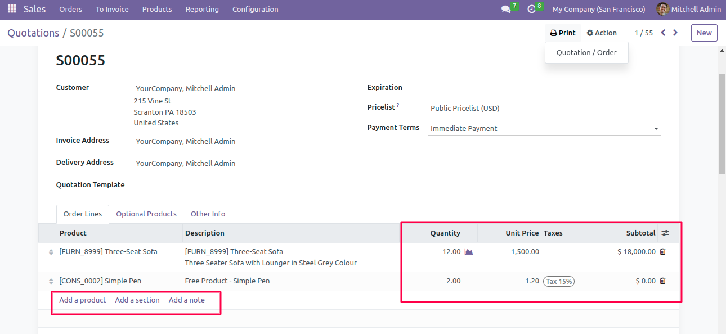Expand the Payment Terms dropdown

pos(656,129)
